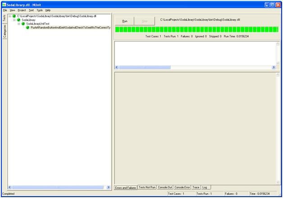This screenshot has width=283, height=198.
Task: Click the green pass icon beside SodaLibrary namespace
Action: point(18,20)
